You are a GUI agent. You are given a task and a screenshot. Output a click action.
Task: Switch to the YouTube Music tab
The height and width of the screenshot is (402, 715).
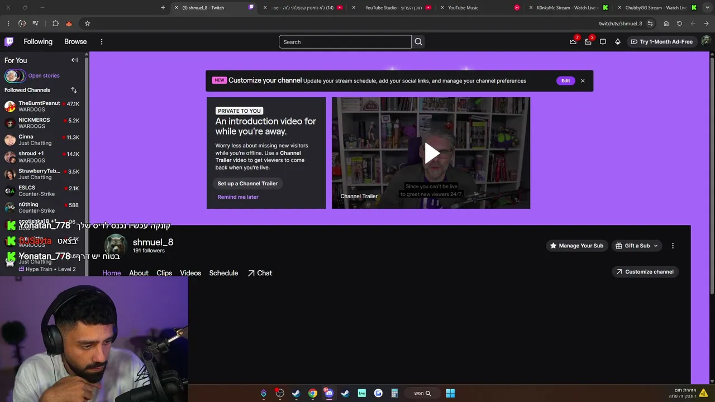click(x=480, y=8)
